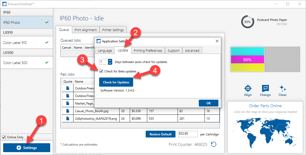Decrease days between auto-check for updates
306x155 pixels.
point(110,63)
